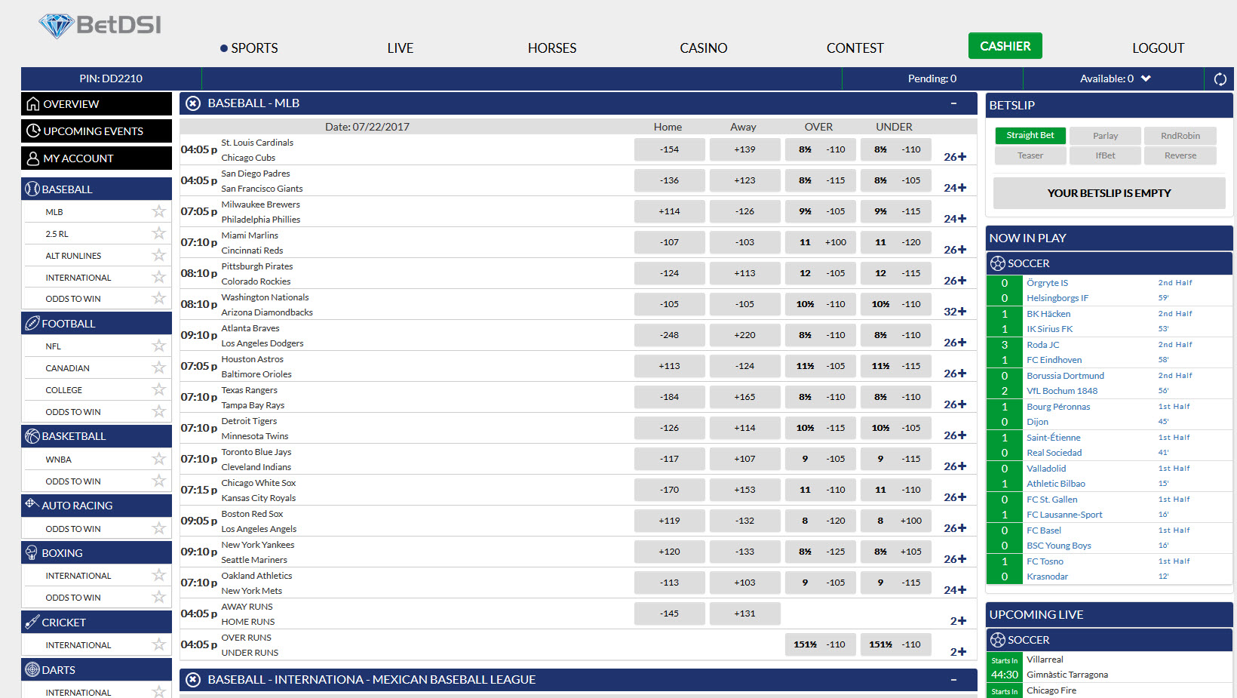
Task: Click the My Account person icon
Action: click(32, 158)
